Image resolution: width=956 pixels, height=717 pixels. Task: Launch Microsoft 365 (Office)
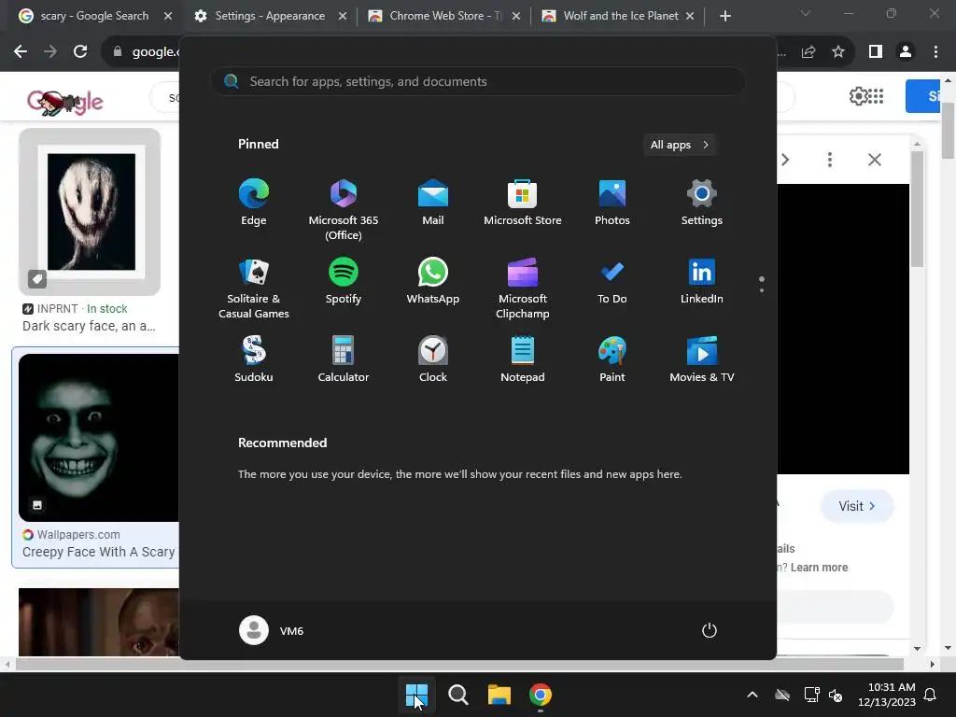click(x=344, y=210)
